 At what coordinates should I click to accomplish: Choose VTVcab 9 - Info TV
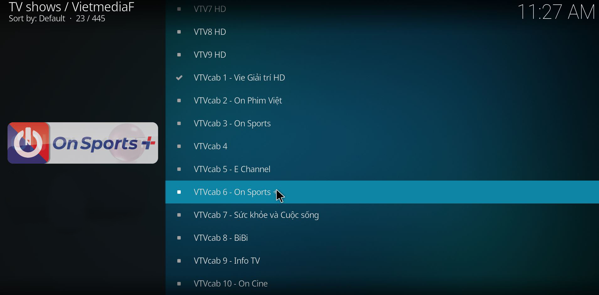pyautogui.click(x=382, y=261)
